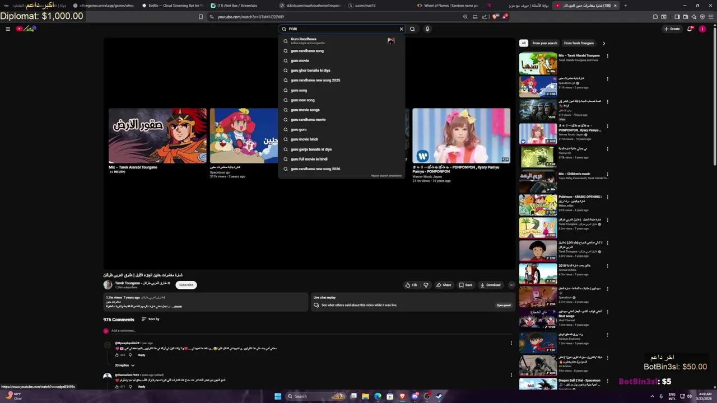Select suggestion 'guru randhawa new song 2025'
This screenshot has height=403, width=717.
point(342,80)
